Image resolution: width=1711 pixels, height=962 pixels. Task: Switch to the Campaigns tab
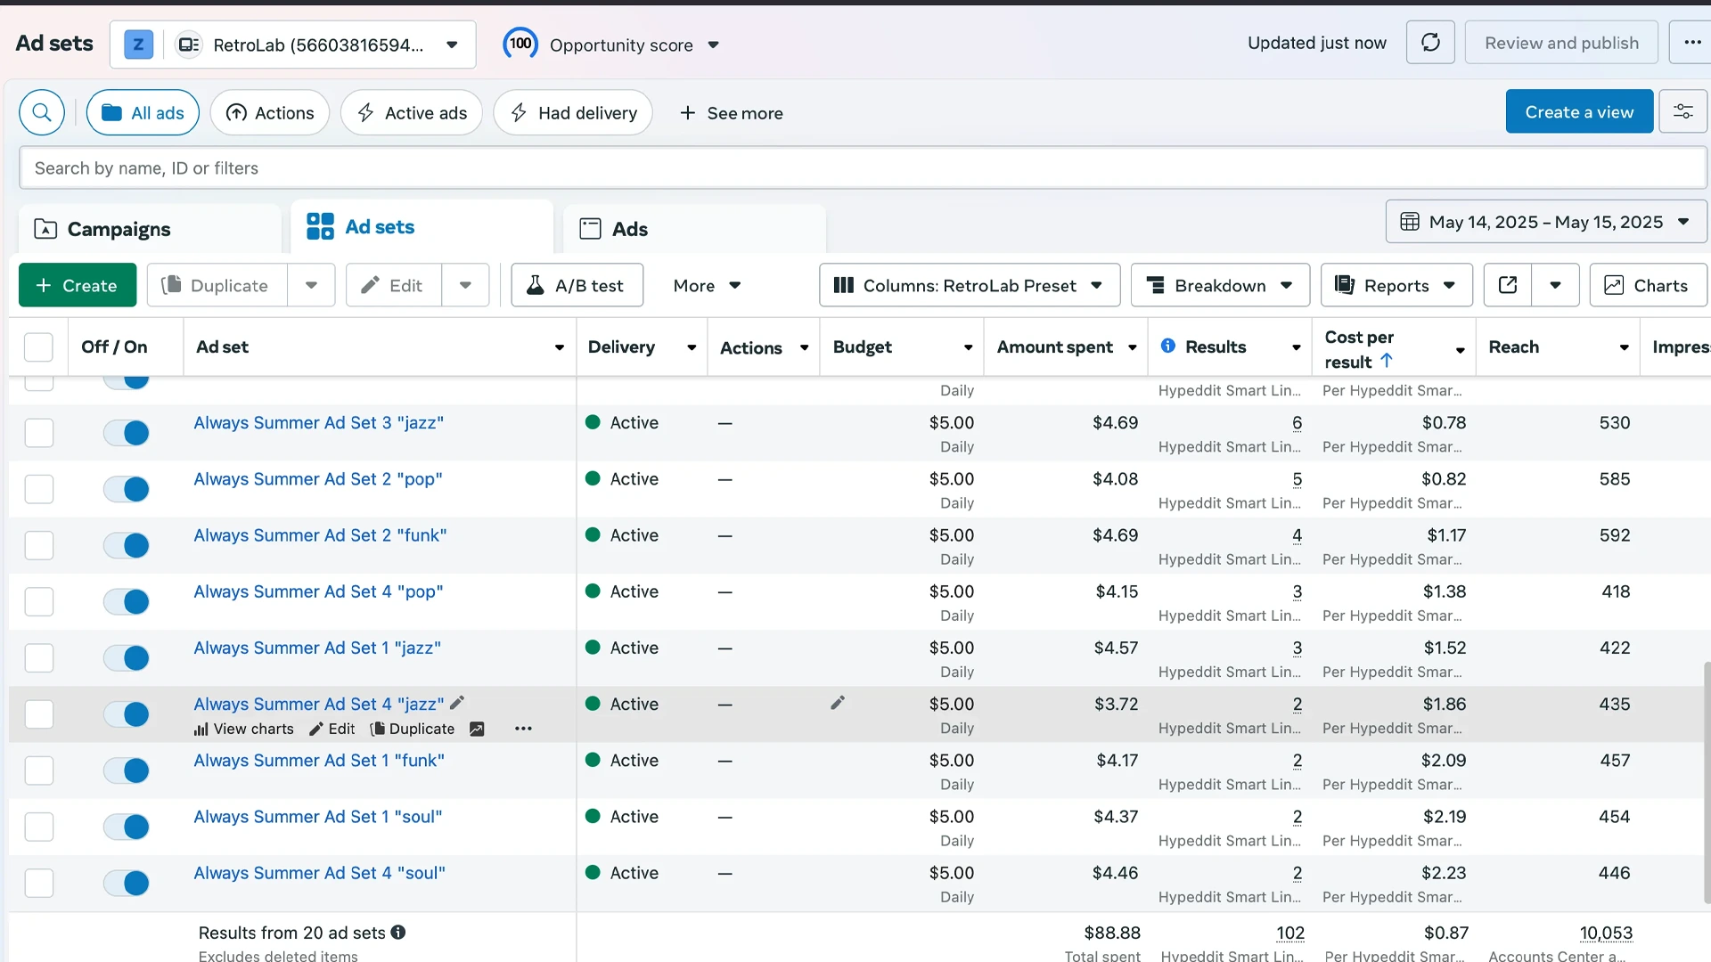pos(150,229)
